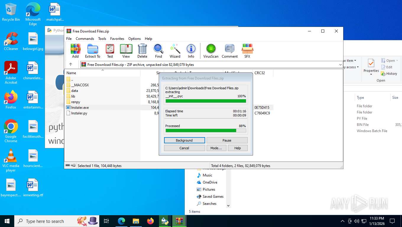The image size is (402, 227).
Task: Launch the Wizard wand icon
Action: pos(175,51)
